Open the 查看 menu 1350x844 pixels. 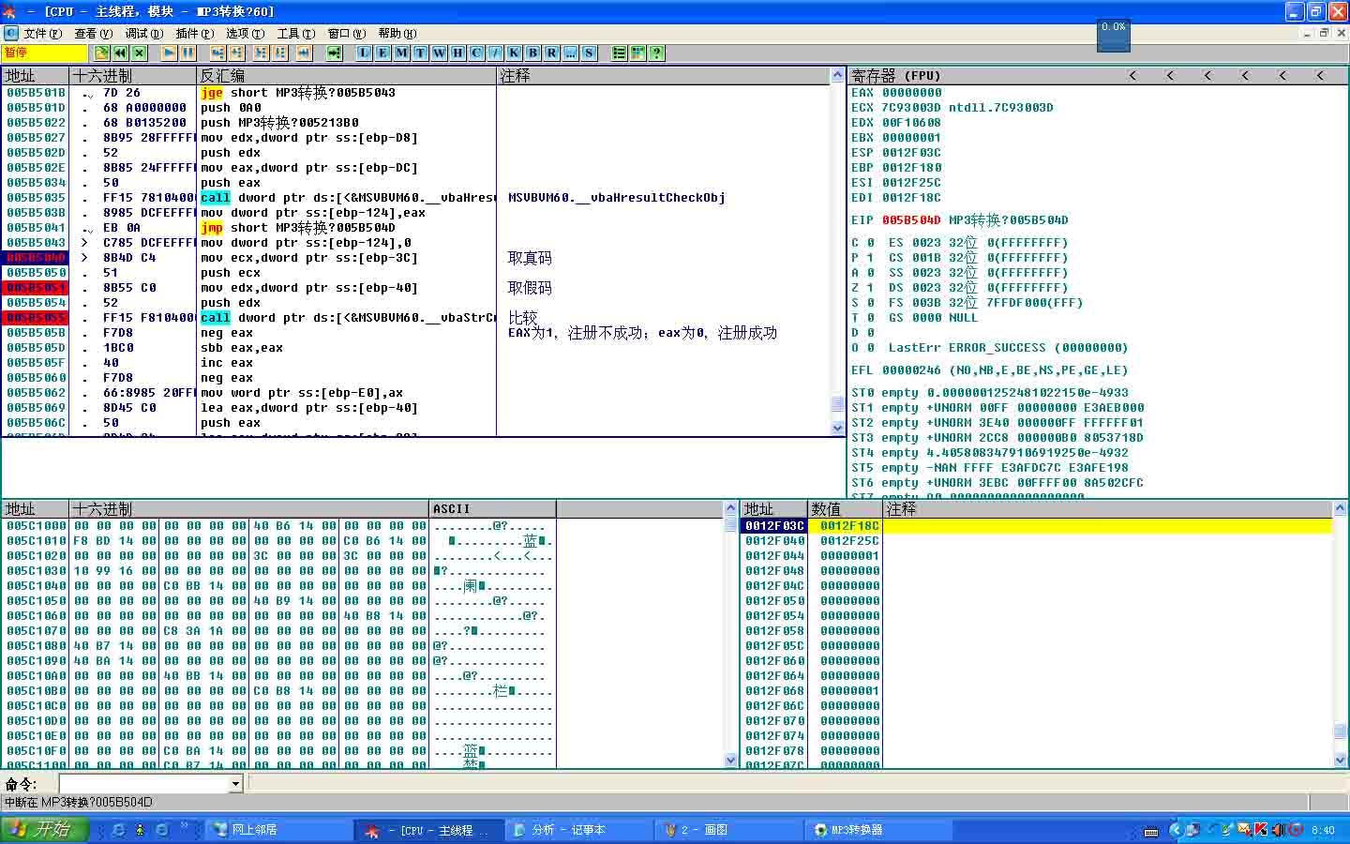coord(93,34)
